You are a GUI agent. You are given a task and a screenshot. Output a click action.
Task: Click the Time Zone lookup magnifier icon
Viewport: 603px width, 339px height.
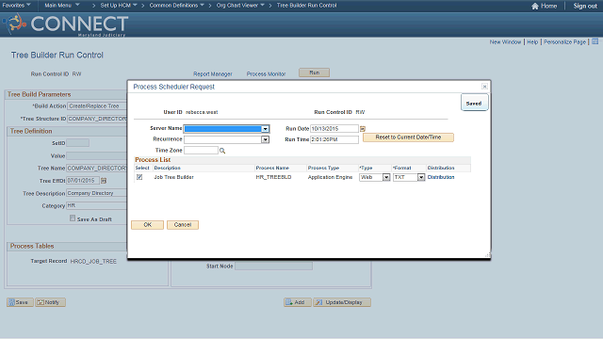[222, 151]
